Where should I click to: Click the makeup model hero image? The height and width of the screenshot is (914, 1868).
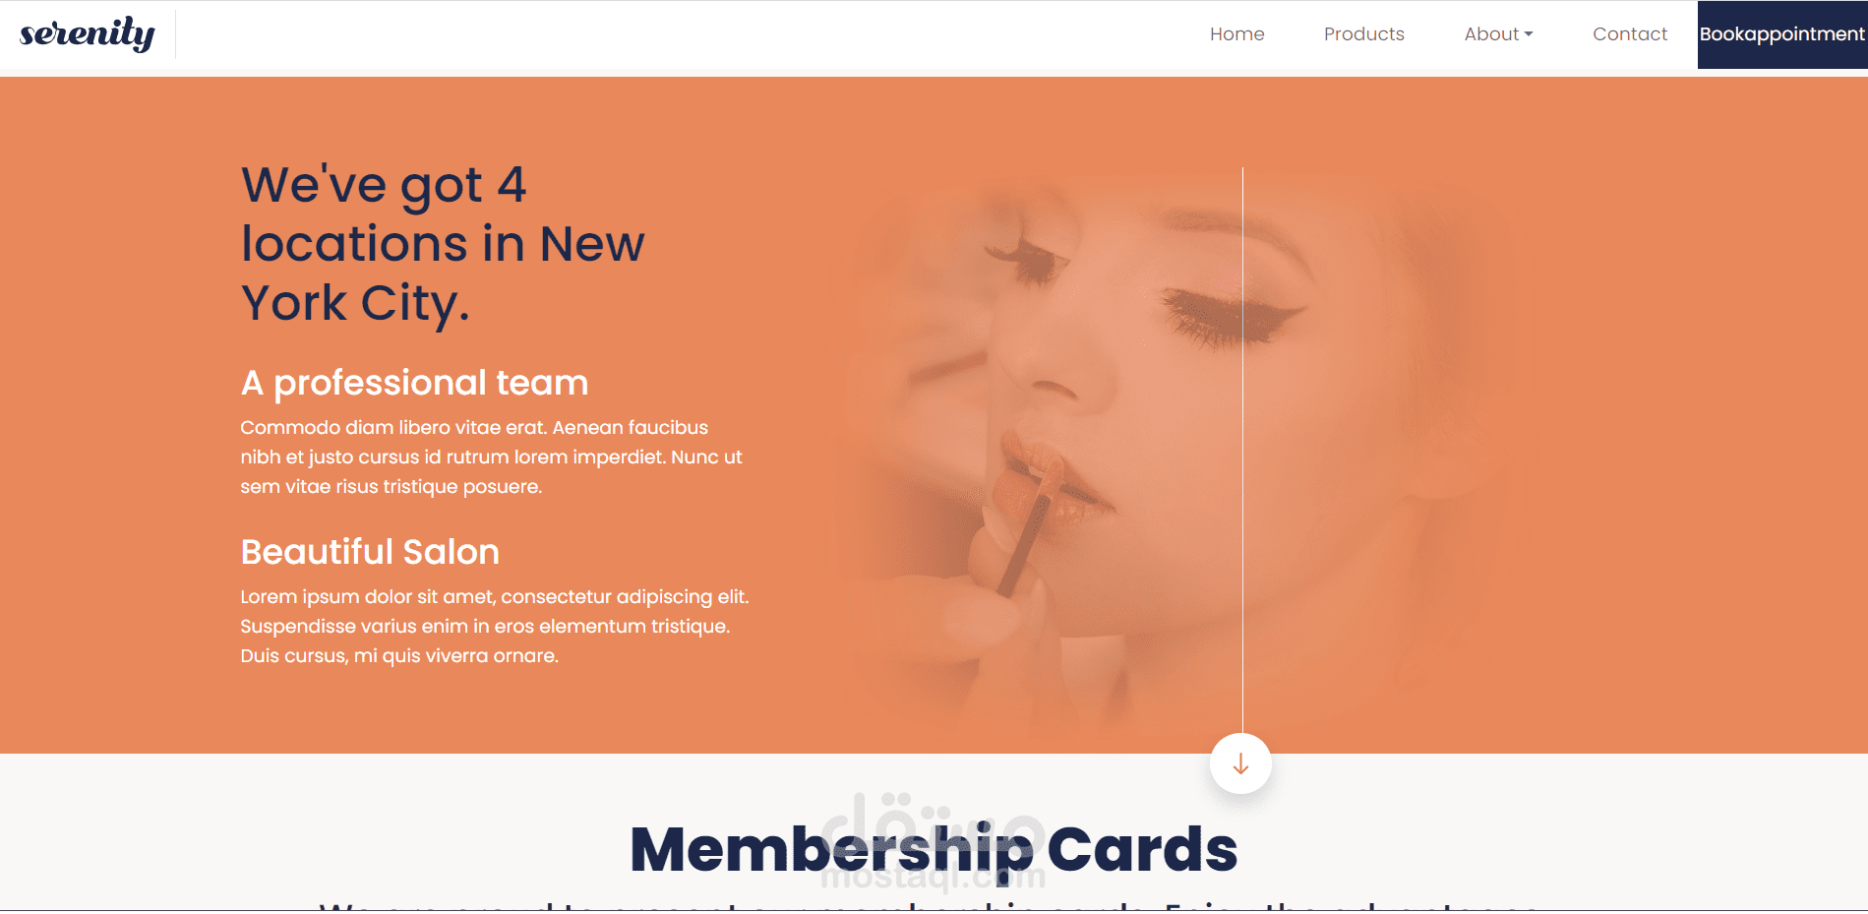(x=1171, y=453)
